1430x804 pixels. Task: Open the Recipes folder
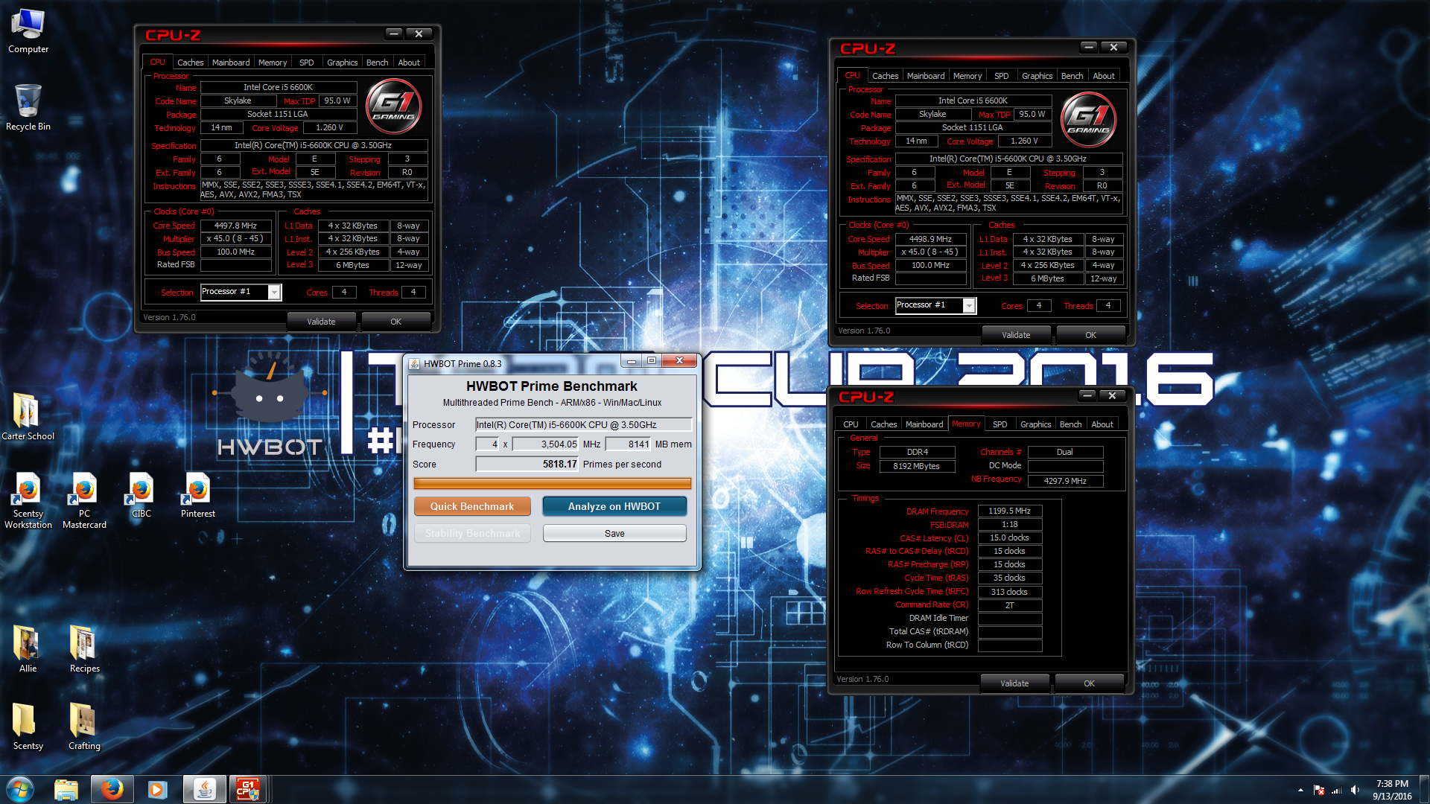(x=84, y=649)
